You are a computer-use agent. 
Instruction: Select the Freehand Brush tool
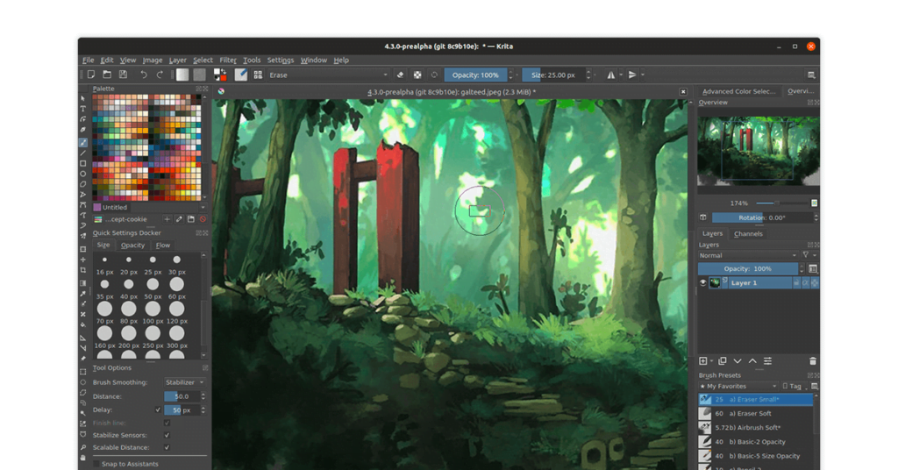point(83,142)
